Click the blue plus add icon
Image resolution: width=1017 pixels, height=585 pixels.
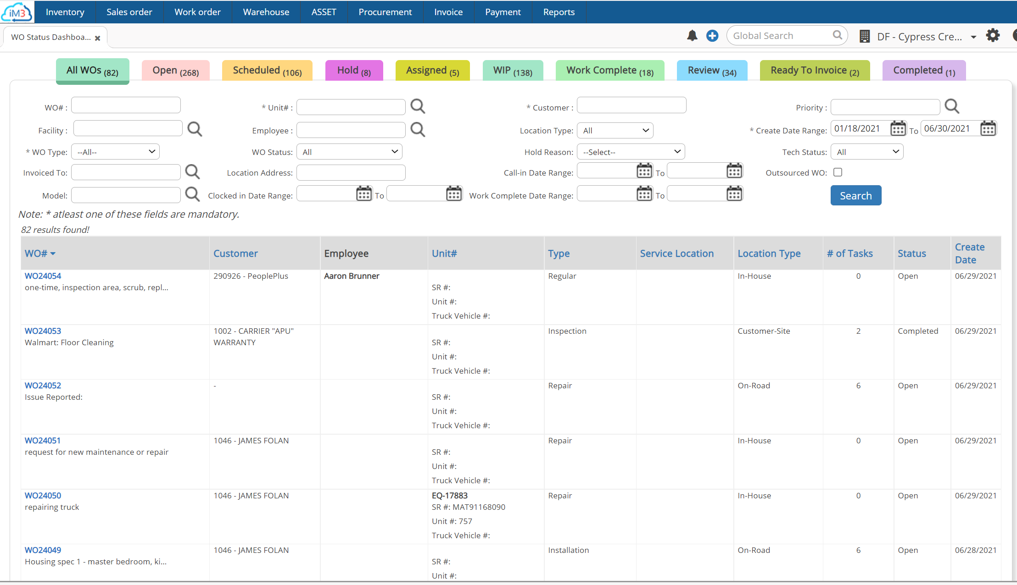coord(712,35)
